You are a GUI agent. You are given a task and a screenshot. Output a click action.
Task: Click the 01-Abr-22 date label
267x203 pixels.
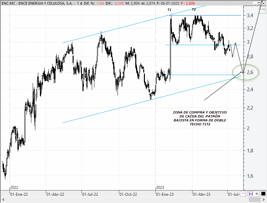click(55, 194)
